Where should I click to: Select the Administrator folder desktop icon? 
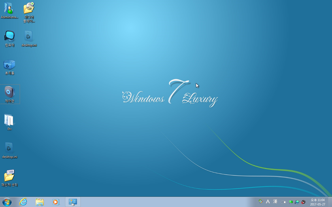tap(9, 11)
